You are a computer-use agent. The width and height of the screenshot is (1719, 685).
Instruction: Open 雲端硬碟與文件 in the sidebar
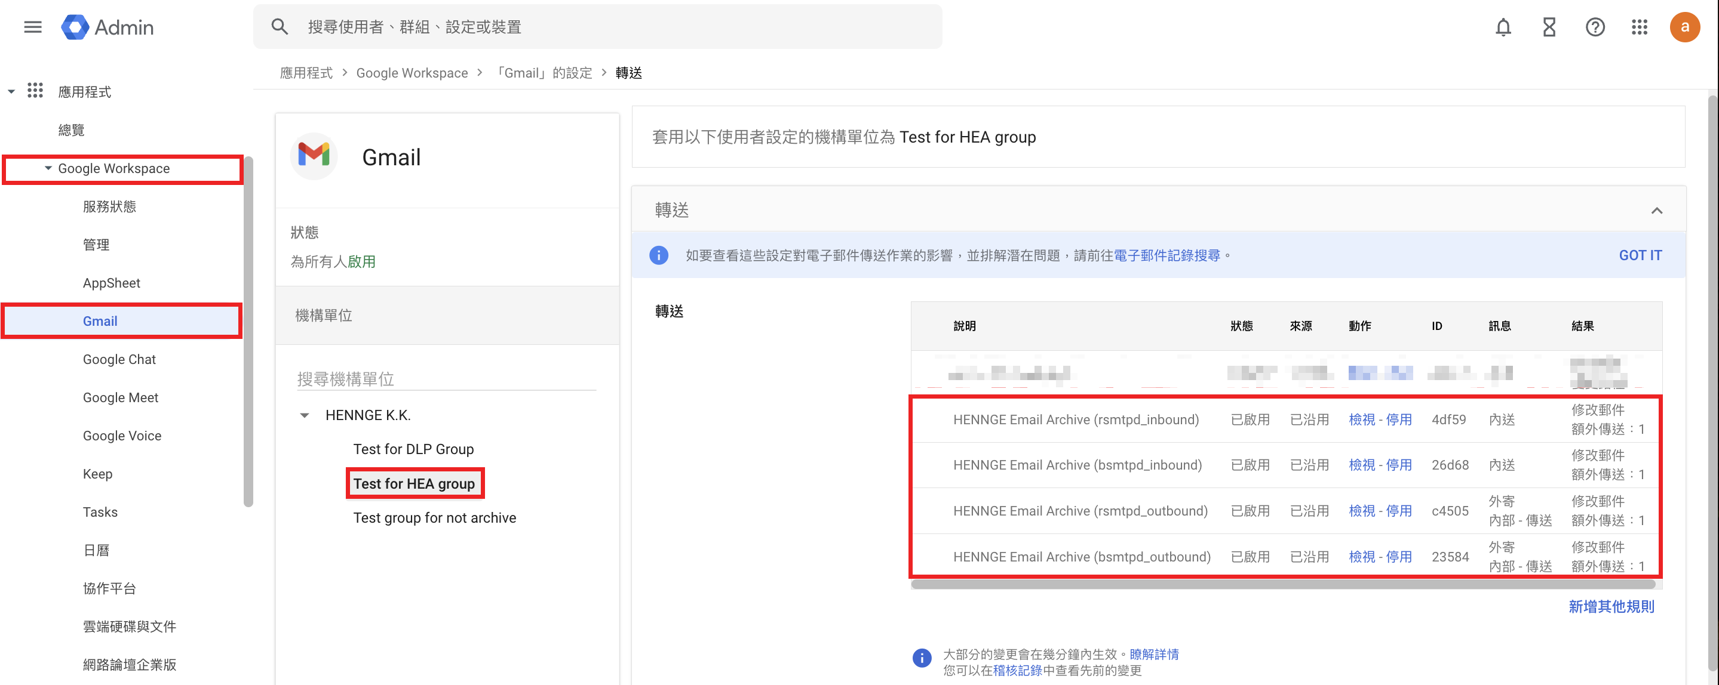pyautogui.click(x=130, y=627)
